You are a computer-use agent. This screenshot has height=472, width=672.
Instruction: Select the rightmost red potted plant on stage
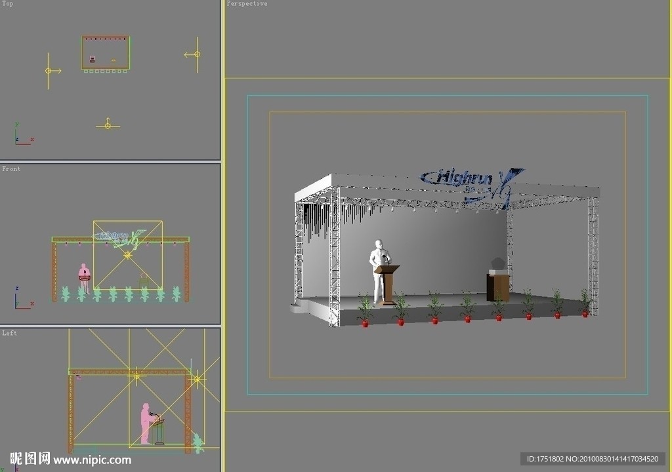point(585,303)
